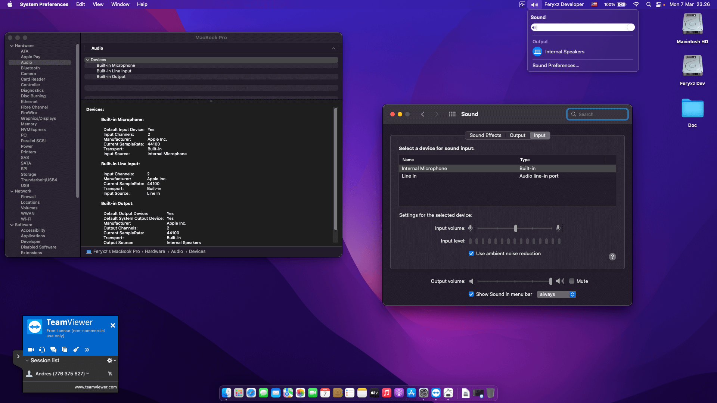This screenshot has height=403, width=717.
Task: Open Spotlight search in the menu bar
Action: pos(649,4)
